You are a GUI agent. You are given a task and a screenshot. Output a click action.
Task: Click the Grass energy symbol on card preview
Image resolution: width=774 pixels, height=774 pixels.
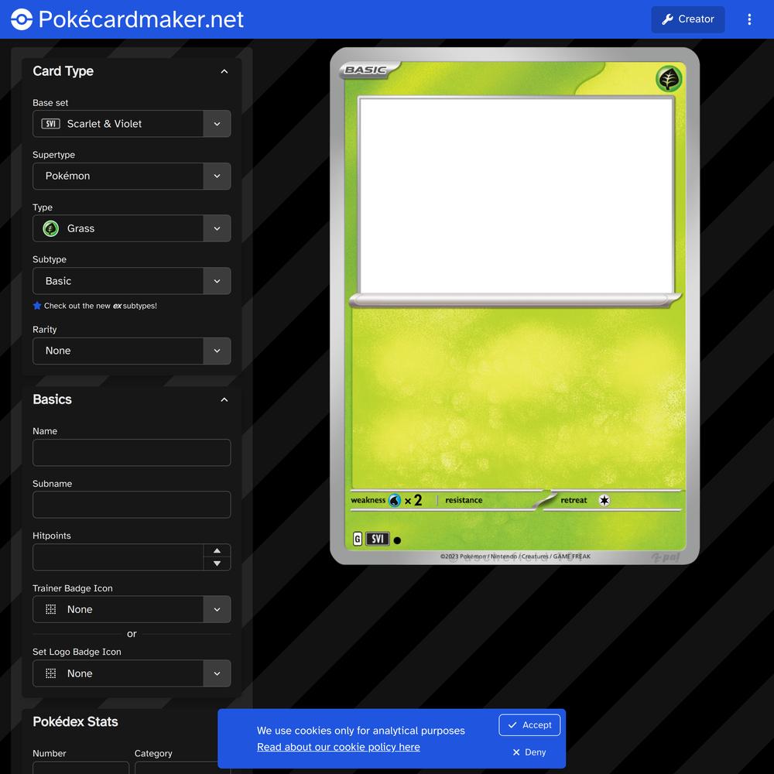669,79
